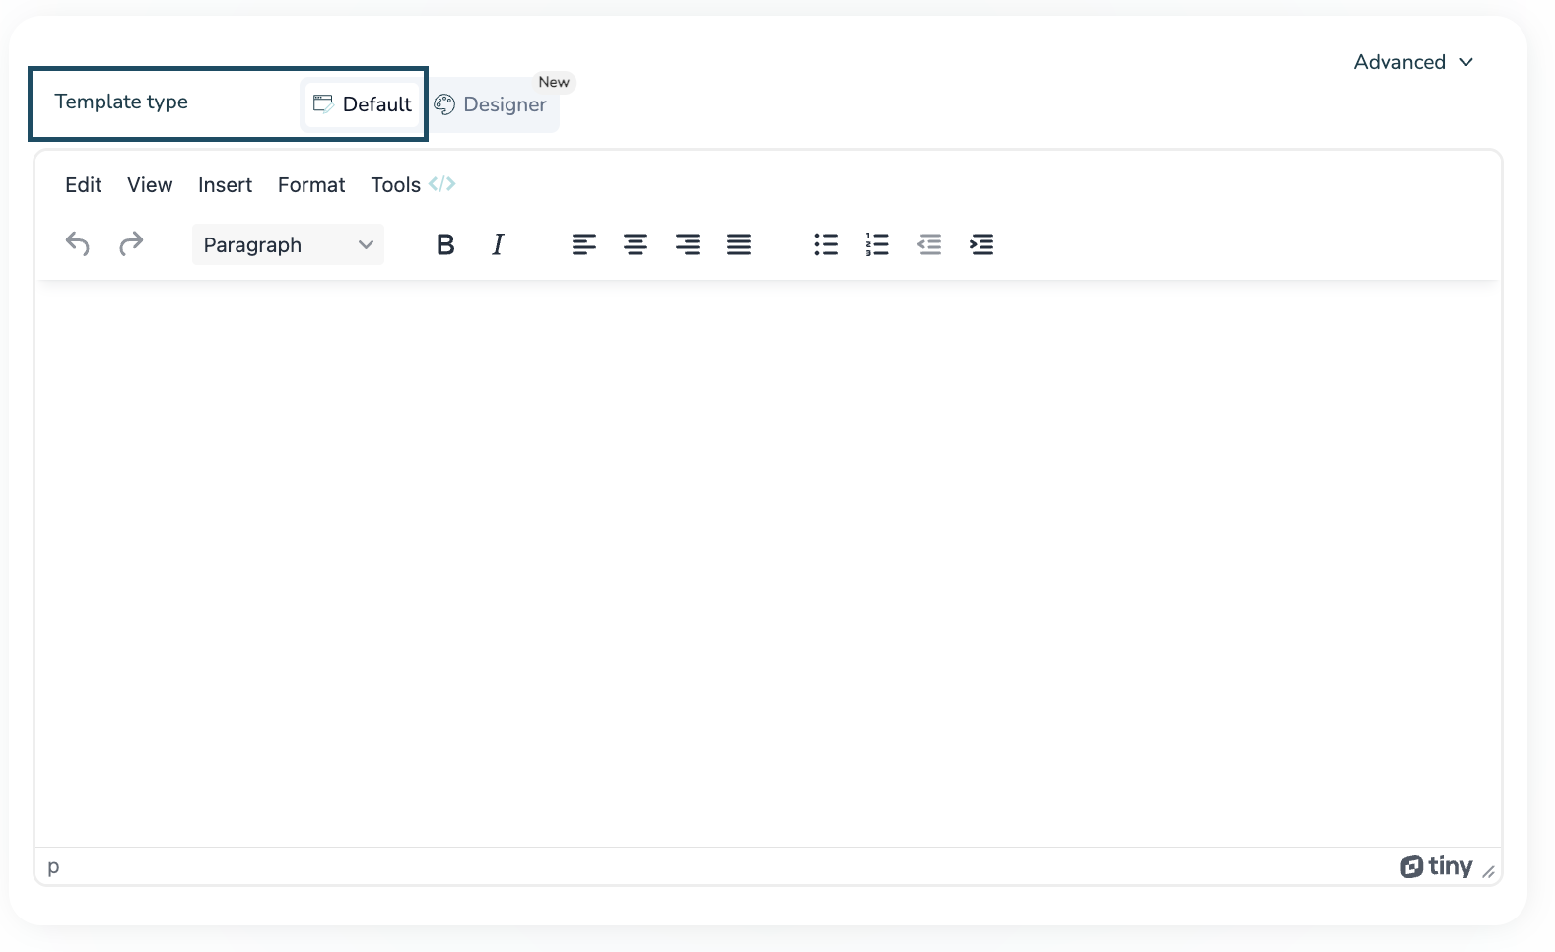Select the Default template type
The height and width of the screenshot is (952, 1555).
pyautogui.click(x=363, y=104)
